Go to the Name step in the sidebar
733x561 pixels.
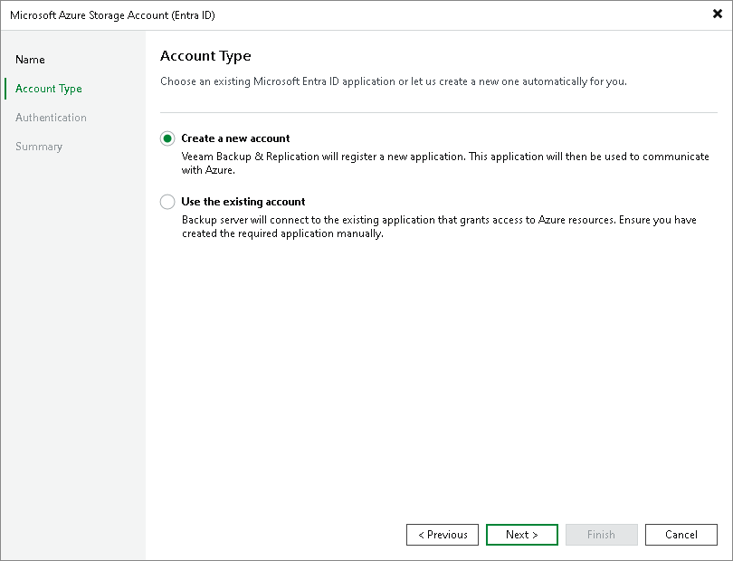31,60
